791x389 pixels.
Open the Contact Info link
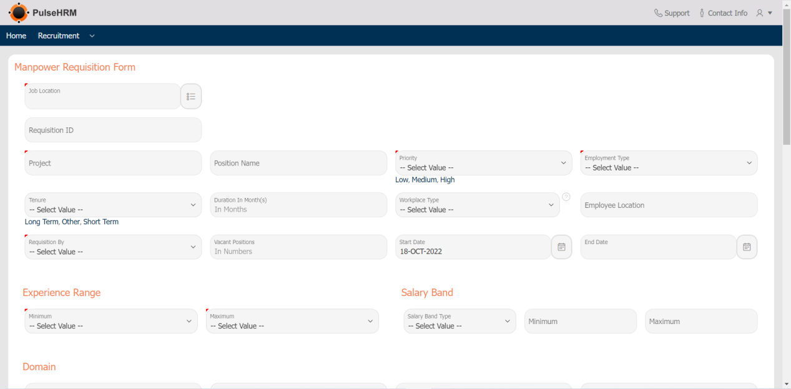[727, 13]
